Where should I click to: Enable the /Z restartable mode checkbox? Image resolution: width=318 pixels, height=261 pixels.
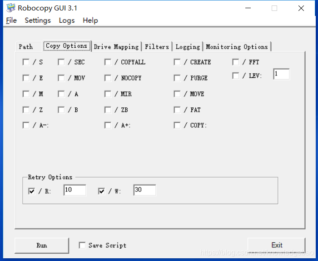pos(26,110)
